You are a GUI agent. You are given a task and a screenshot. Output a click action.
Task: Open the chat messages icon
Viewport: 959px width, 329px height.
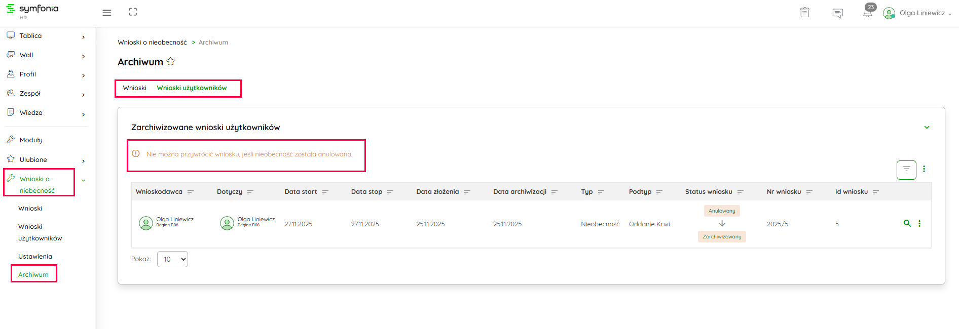coord(837,13)
